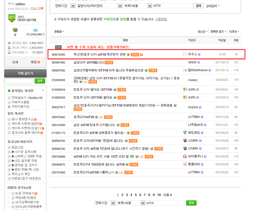Click the top 검색 search button

pyautogui.click(x=199, y=6)
